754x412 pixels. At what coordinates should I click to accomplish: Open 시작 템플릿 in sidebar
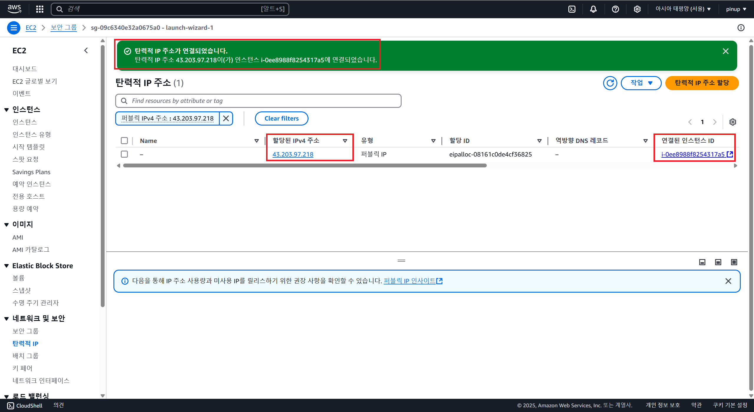[29, 147]
